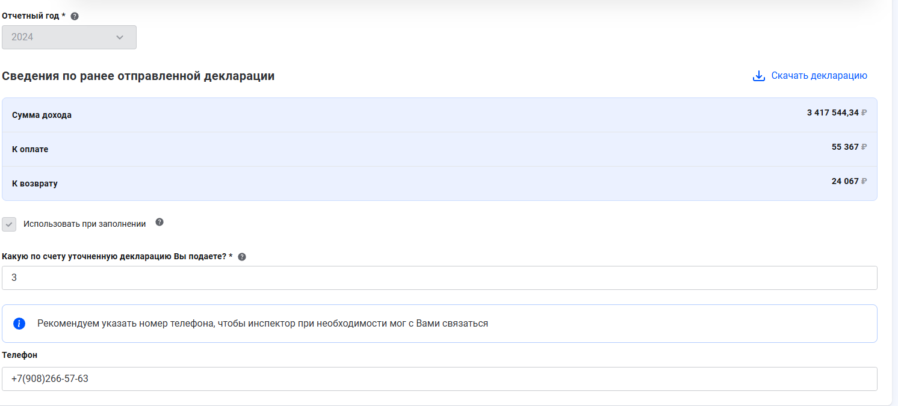The image size is (898, 406).
Task: Click the chevron arrow in the year selector
Action: [120, 37]
